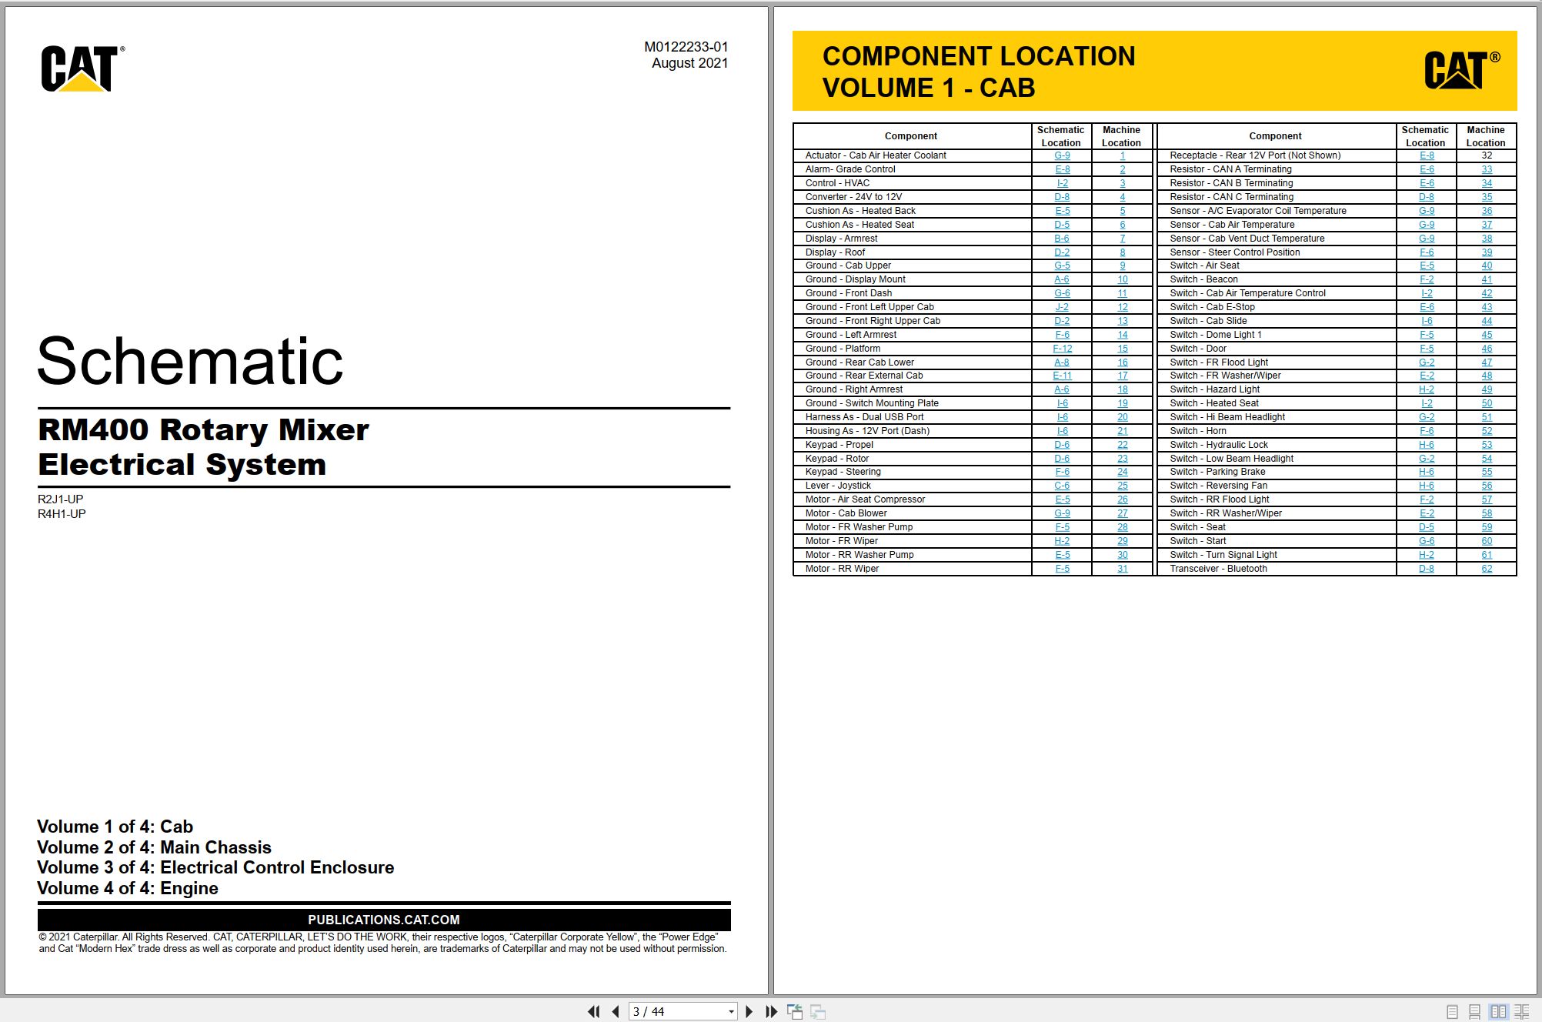
Task: Open machine location 1 for Actuator - Cab Air Heater Coolant
Action: 1122,155
